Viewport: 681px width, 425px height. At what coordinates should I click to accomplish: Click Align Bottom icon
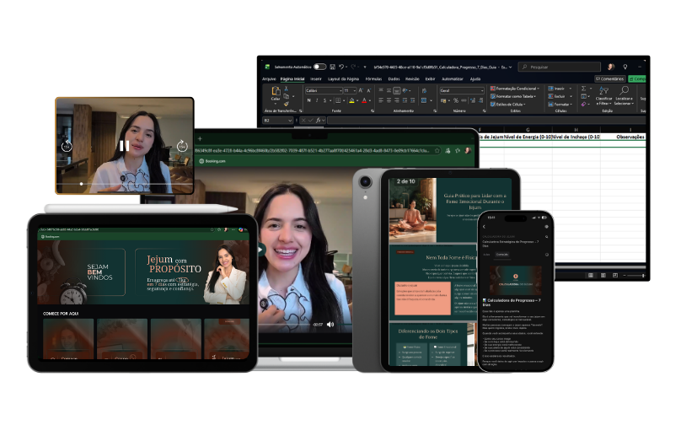[x=396, y=91]
